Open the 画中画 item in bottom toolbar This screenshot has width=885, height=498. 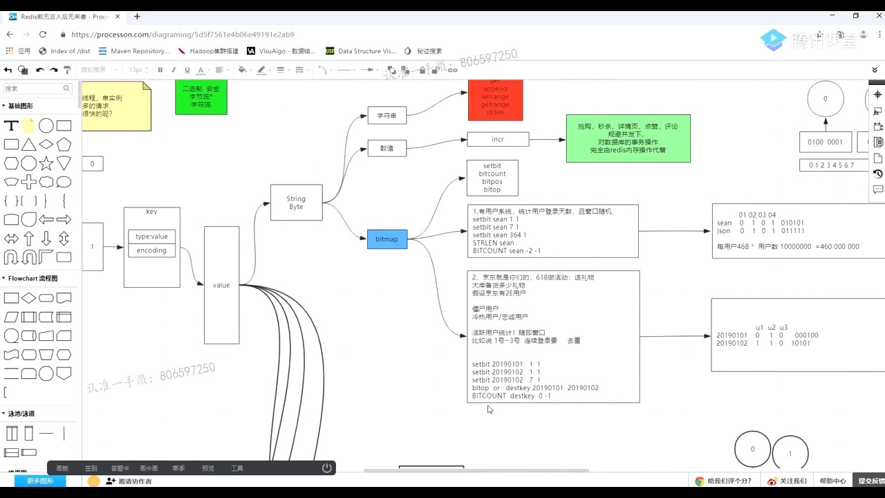149,468
